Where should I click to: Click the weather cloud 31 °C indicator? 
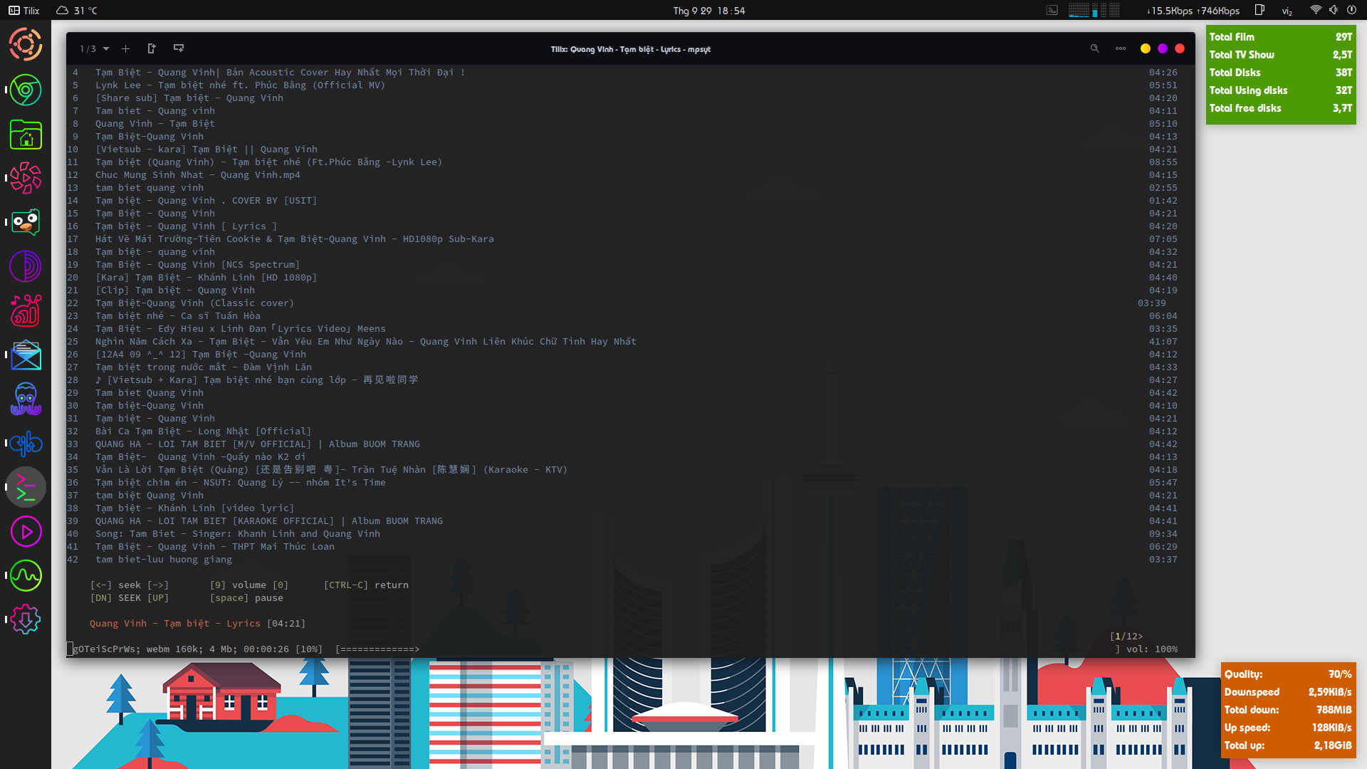[x=77, y=11]
